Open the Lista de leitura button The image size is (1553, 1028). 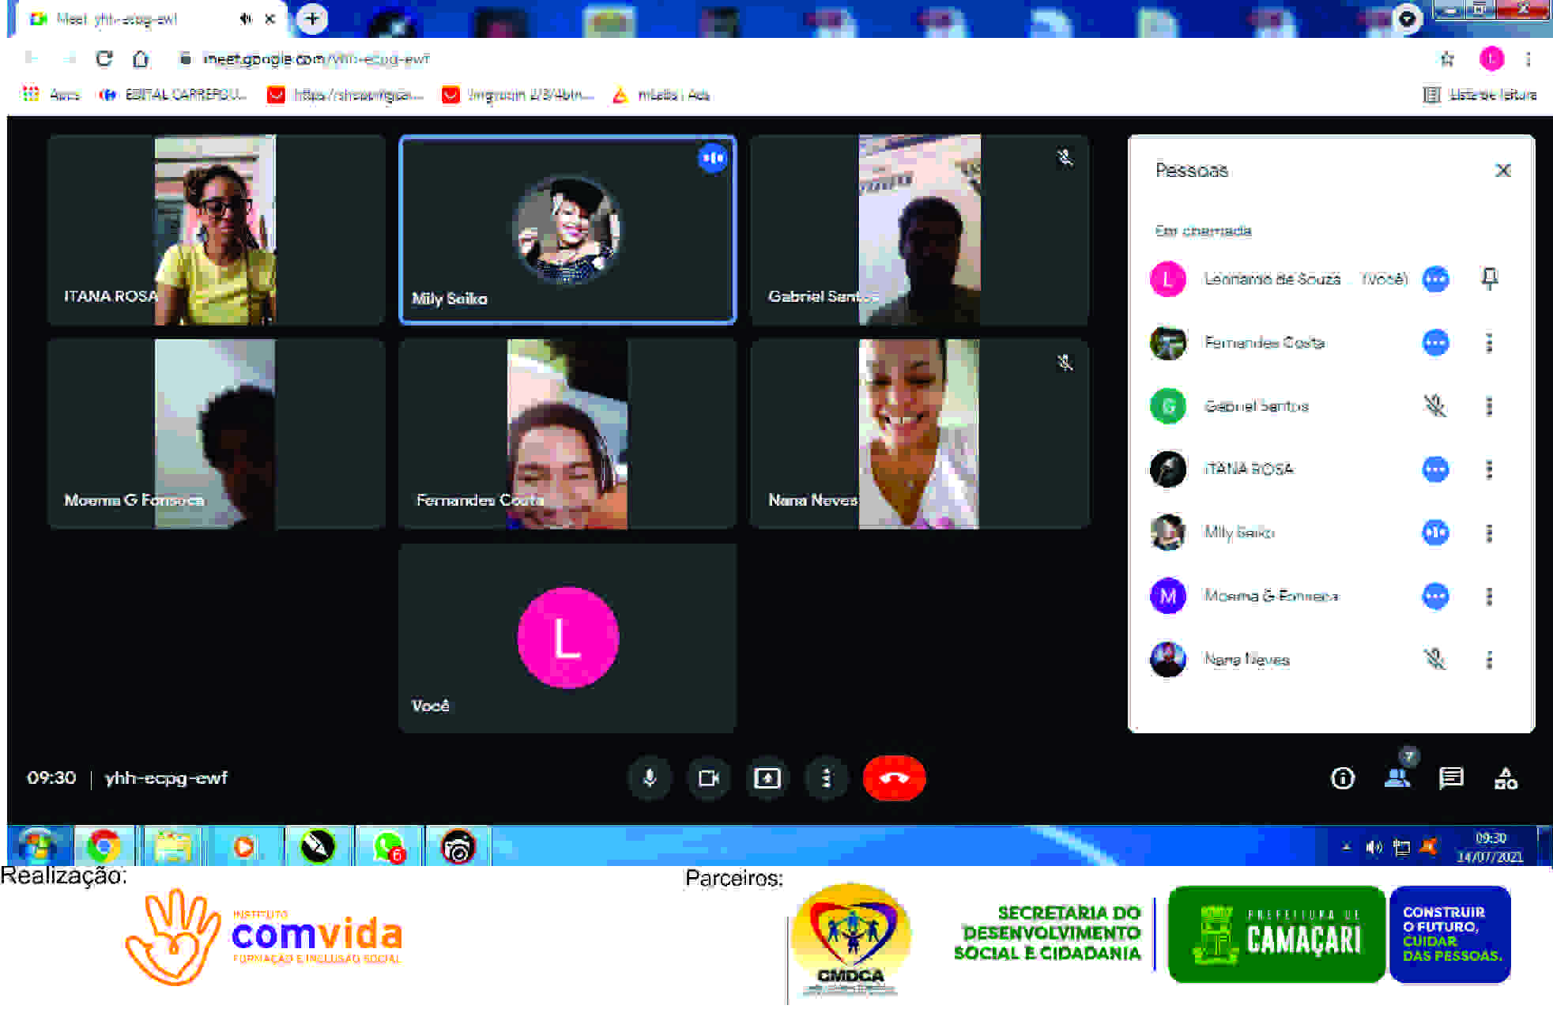pyautogui.click(x=1480, y=95)
